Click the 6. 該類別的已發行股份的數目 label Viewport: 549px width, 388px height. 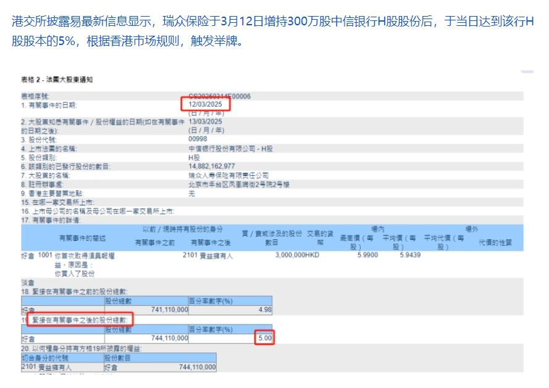point(65,167)
